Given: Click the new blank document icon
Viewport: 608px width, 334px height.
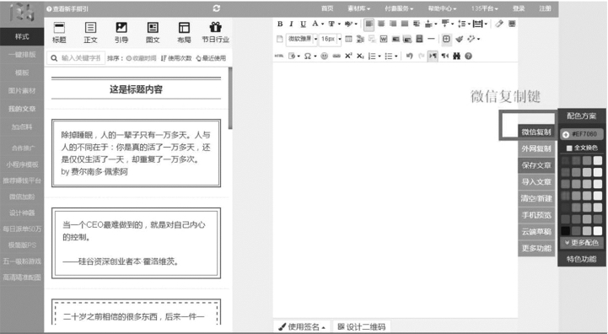Looking at the screenshot, I should click(280, 39).
